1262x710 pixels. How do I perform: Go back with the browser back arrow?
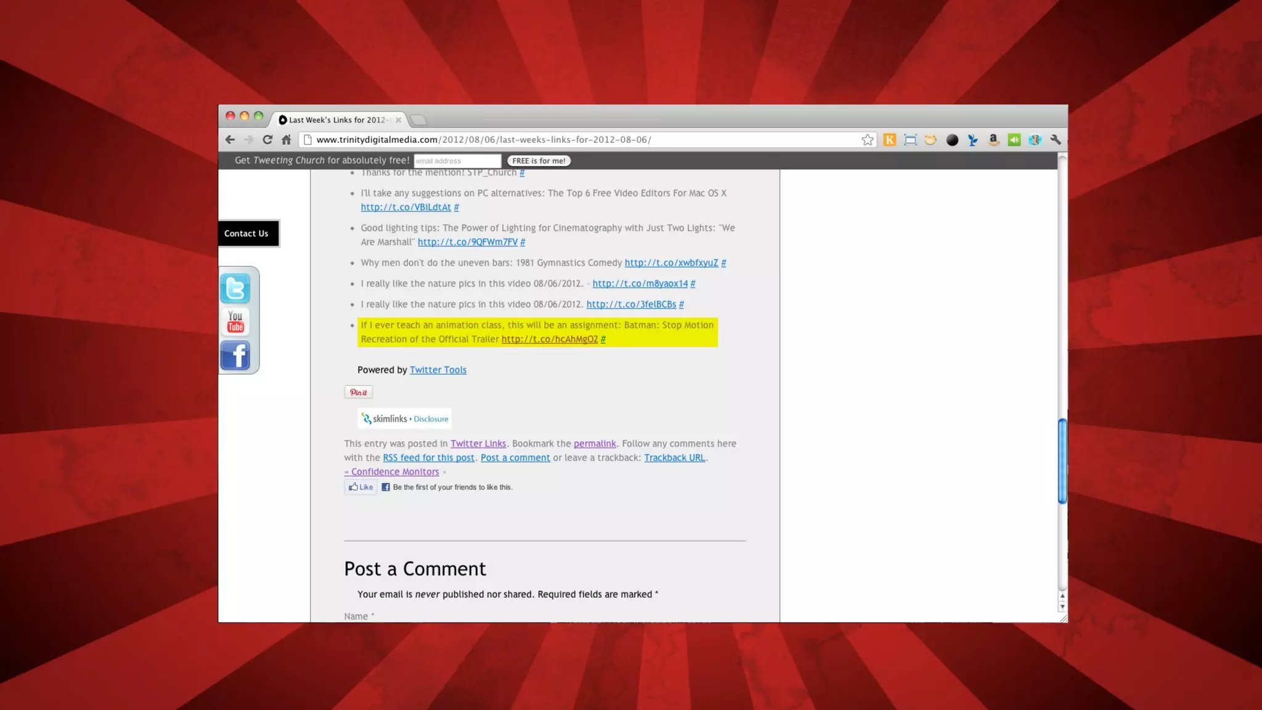click(x=230, y=140)
